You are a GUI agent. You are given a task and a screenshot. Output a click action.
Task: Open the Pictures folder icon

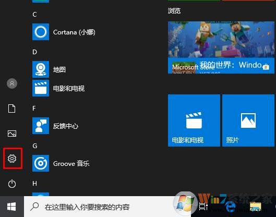point(12,134)
